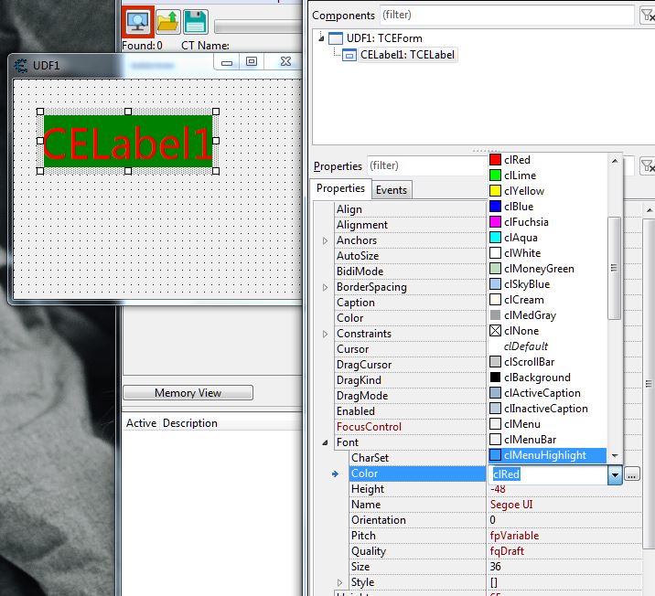Select the Caption property row
The height and width of the screenshot is (596, 655).
tap(410, 303)
